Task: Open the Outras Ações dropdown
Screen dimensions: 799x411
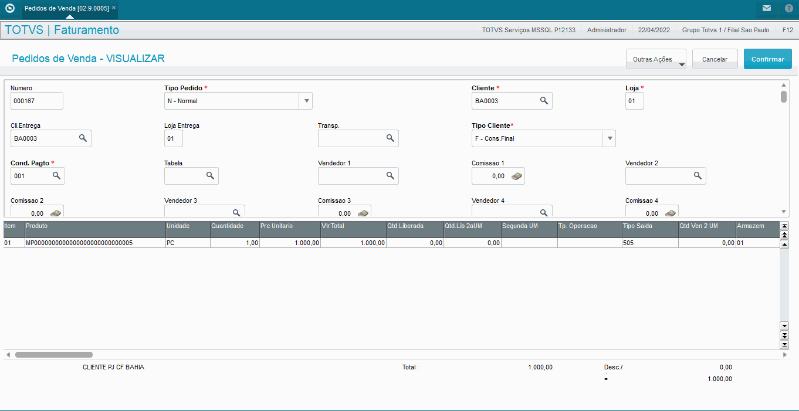Action: (656, 59)
